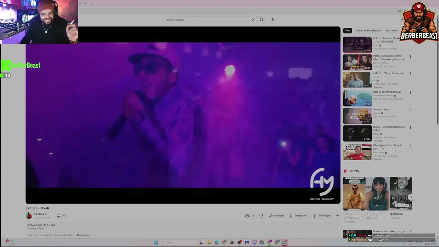Viewport: 439px width, 247px height.
Task: Open notification bell dropdown for Sanfara channel
Action: click(61, 216)
